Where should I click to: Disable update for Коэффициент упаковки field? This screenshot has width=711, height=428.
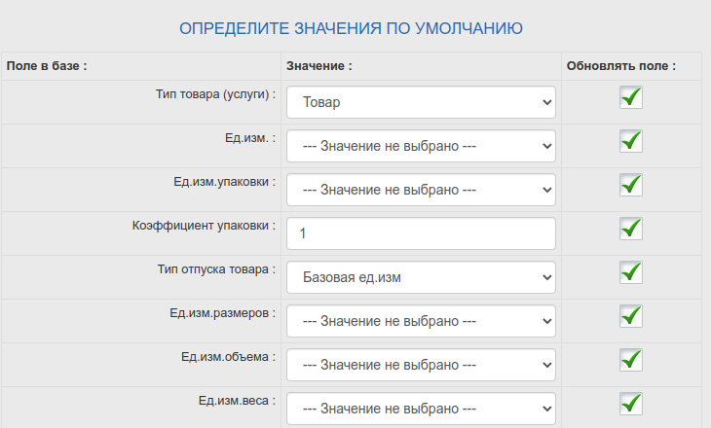631,229
